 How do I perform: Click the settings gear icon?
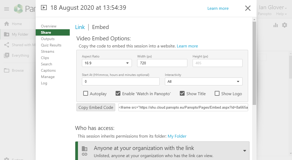[285, 25]
